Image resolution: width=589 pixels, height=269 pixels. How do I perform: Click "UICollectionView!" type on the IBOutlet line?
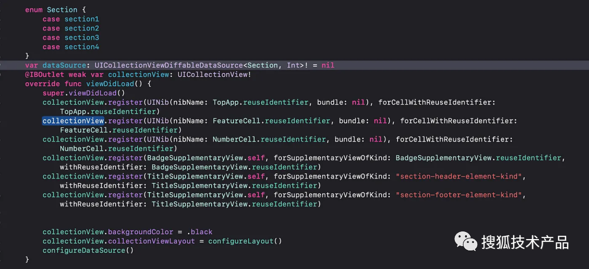(x=214, y=75)
